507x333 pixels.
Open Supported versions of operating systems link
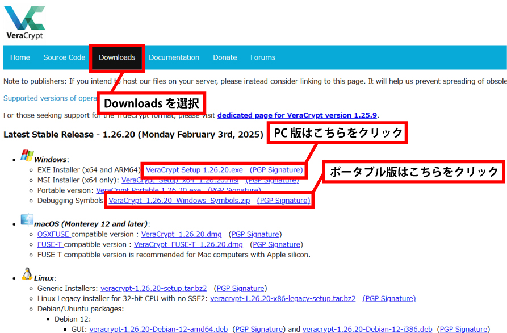(x=50, y=98)
